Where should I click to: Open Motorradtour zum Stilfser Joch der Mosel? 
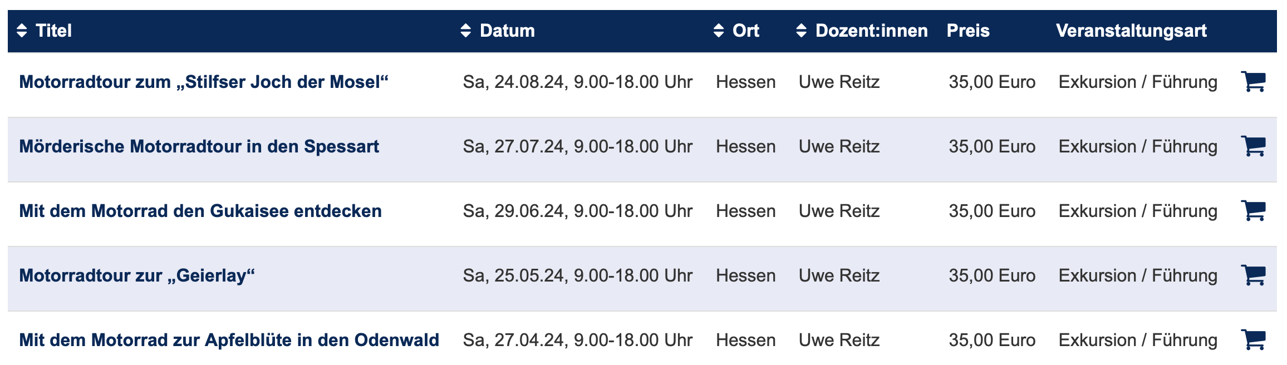204,82
